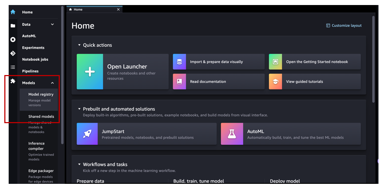This screenshot has width=381, height=186.
Task: Click the Prepare data heading
Action: click(x=90, y=181)
